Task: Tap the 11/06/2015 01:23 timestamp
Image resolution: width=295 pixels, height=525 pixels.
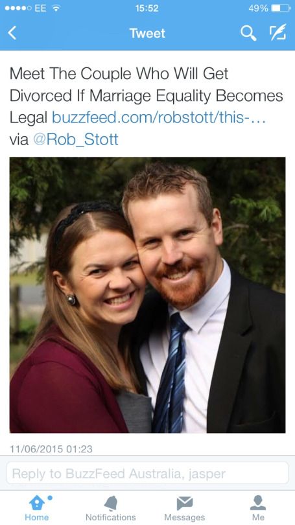Action: (x=51, y=449)
